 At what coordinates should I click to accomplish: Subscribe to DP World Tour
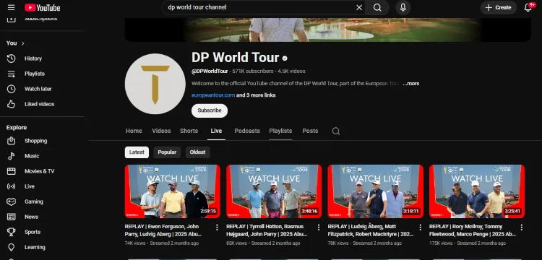coord(210,110)
